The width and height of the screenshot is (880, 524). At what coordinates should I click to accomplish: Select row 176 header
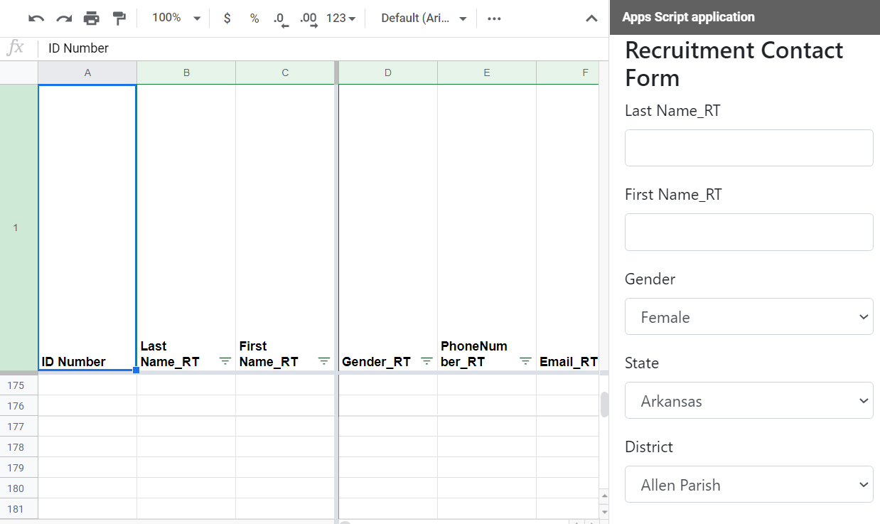pos(18,406)
